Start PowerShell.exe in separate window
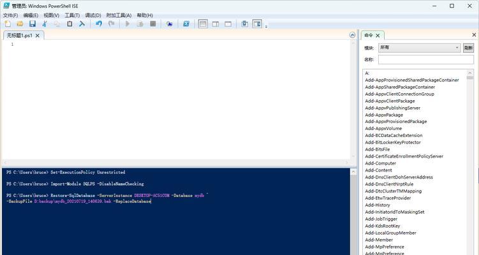 pyautogui.click(x=186, y=24)
